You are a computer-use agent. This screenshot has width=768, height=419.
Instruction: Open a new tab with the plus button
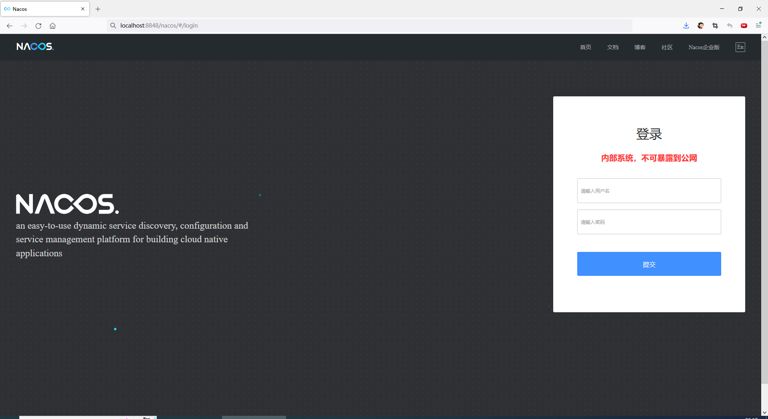pyautogui.click(x=98, y=9)
